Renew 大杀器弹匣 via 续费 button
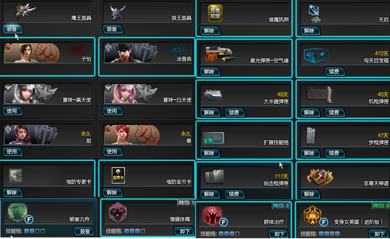The image size is (390, 239). pos(234,112)
